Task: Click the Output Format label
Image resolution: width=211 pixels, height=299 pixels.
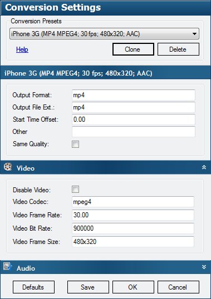Action: (x=32, y=95)
